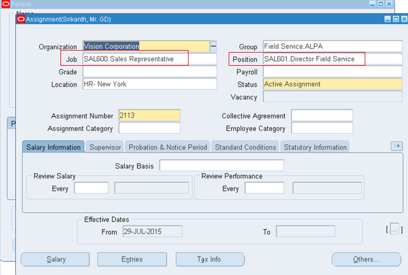Screen dimensions: 408x275
Task: Switch to the Salary Information tab
Action: pos(54,147)
